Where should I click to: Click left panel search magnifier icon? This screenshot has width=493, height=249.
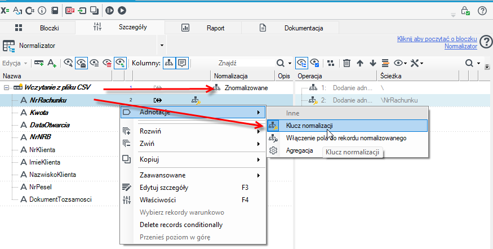[x=281, y=63]
